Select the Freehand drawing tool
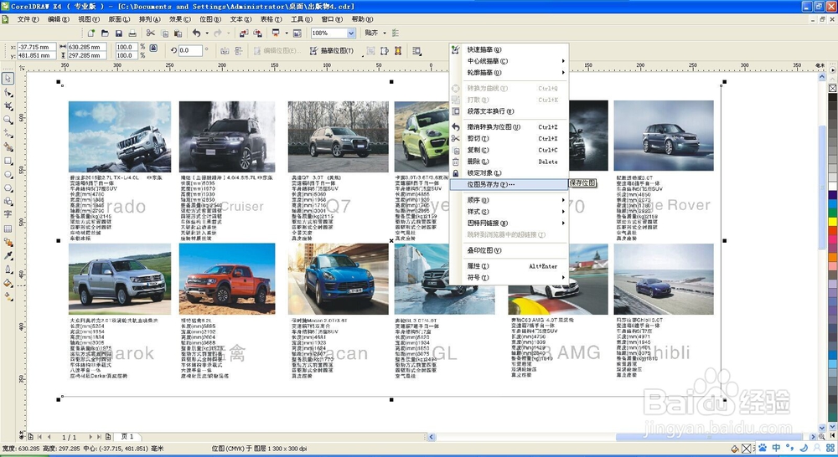 (8, 133)
